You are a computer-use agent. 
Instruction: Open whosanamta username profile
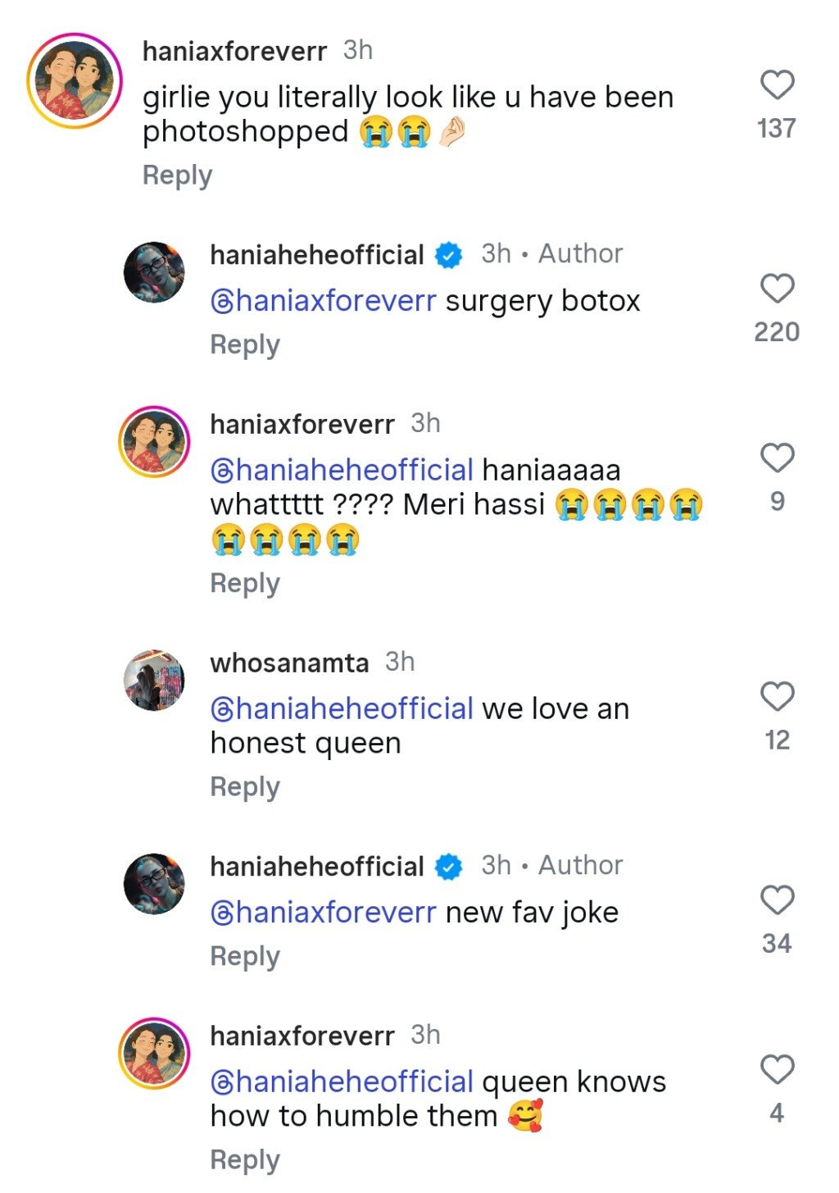pyautogui.click(x=289, y=663)
